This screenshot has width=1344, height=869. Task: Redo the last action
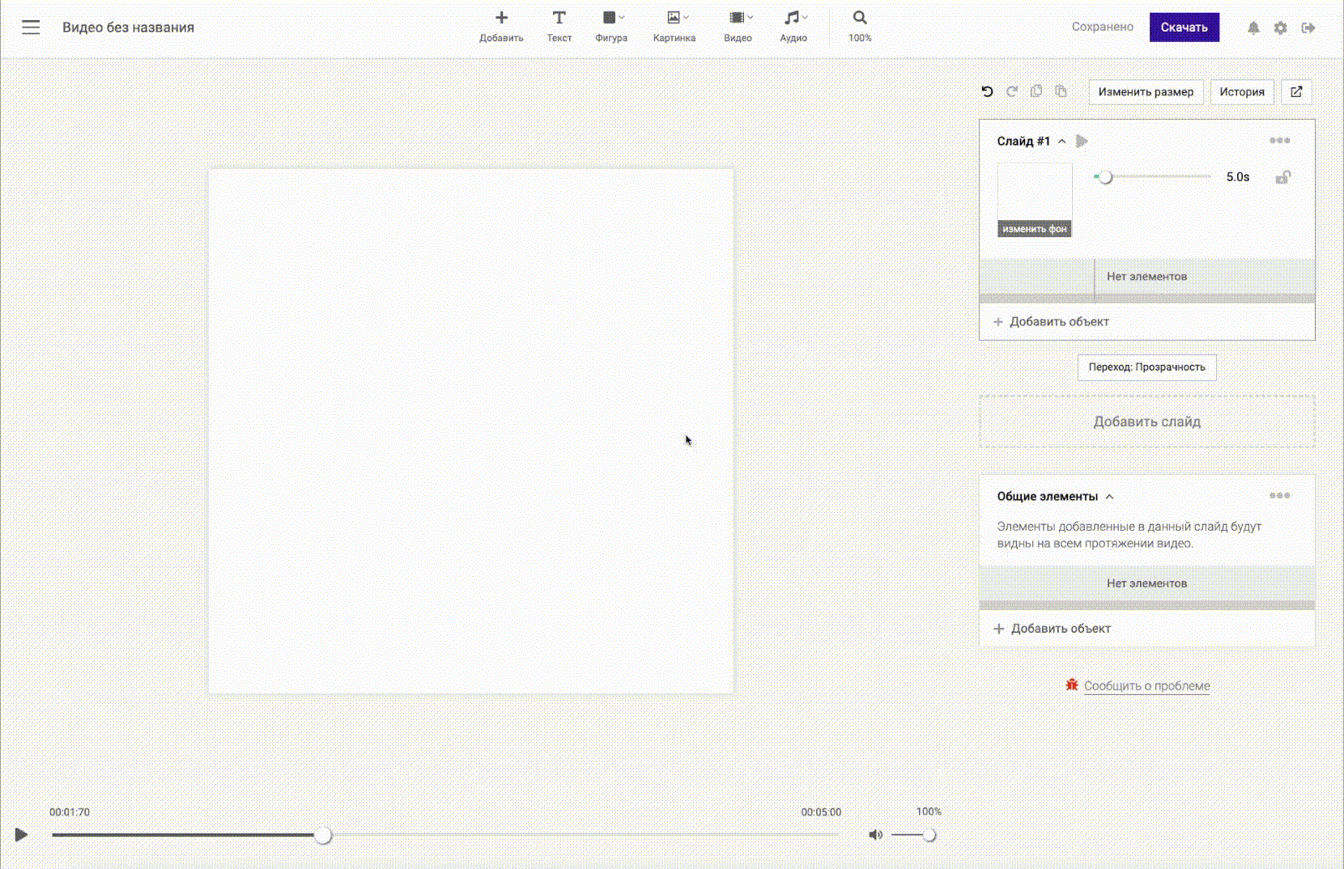1012,91
